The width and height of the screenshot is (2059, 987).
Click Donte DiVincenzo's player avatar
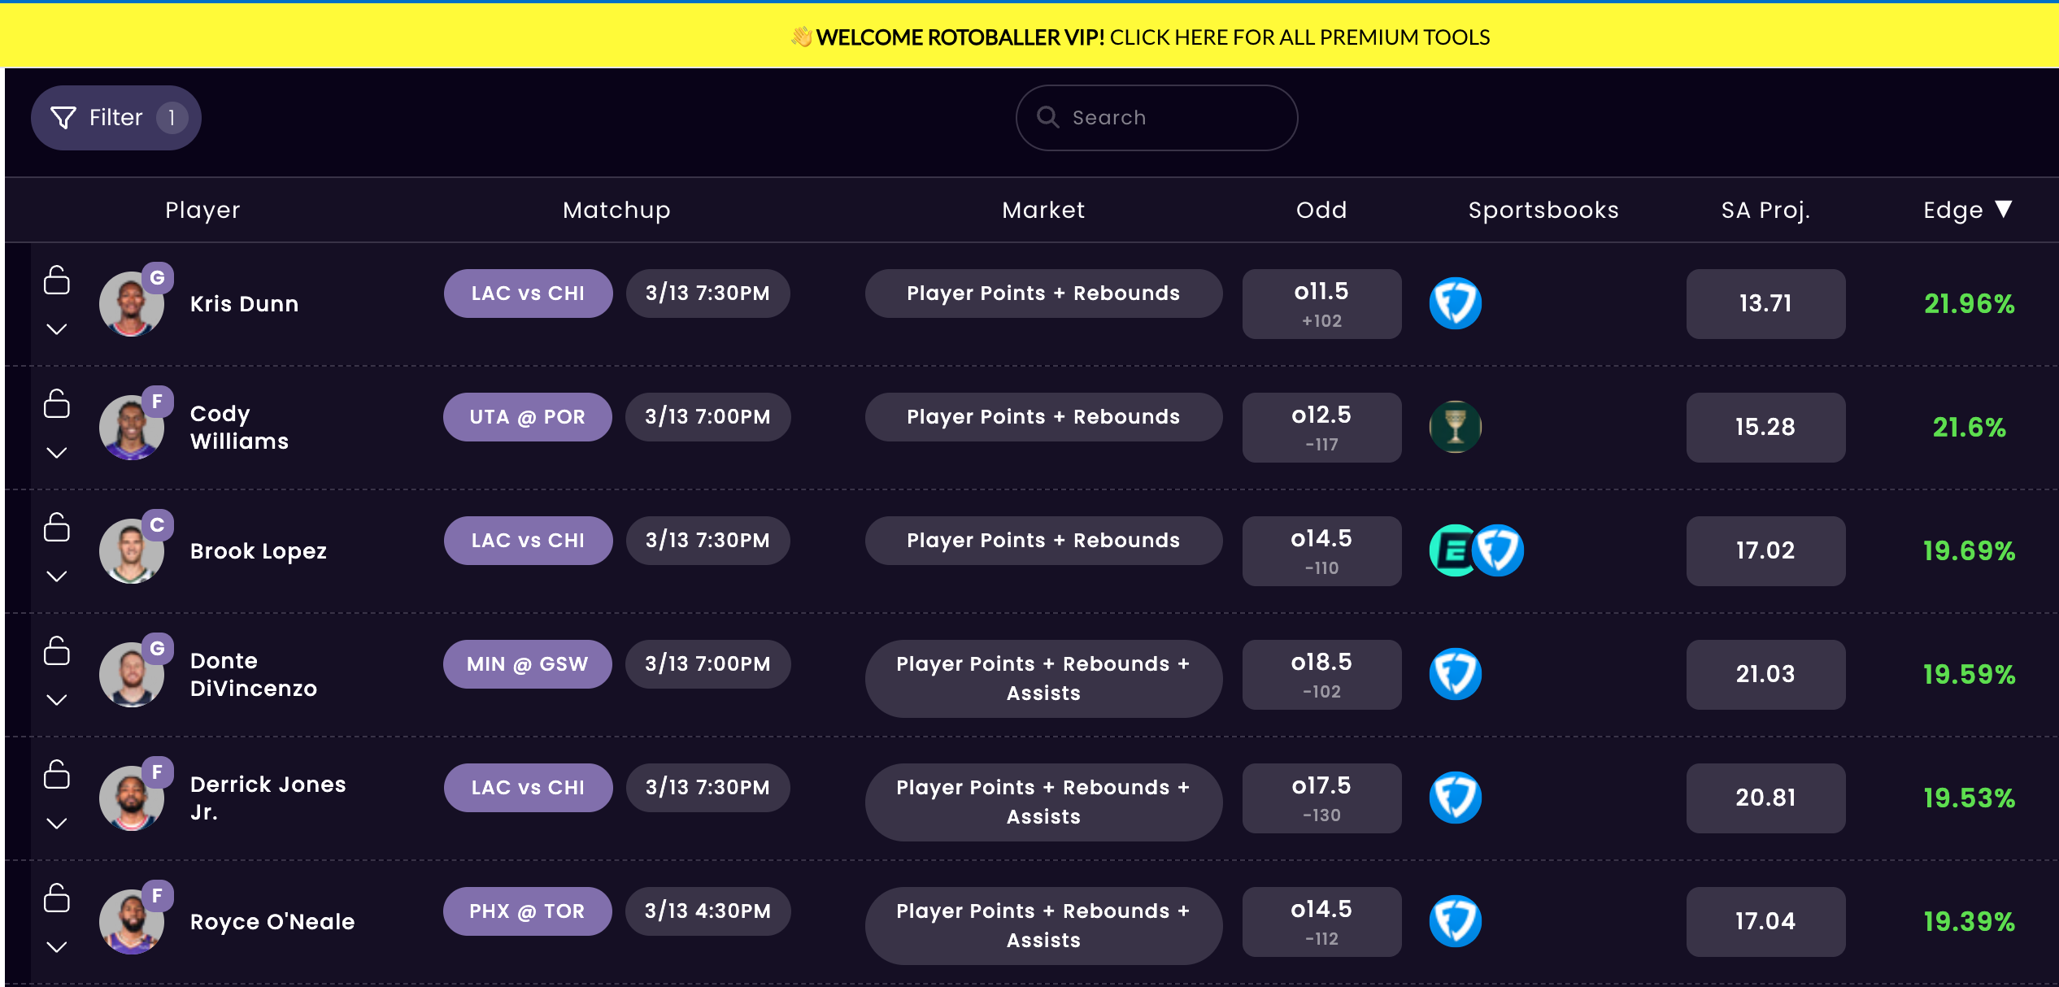click(x=131, y=674)
